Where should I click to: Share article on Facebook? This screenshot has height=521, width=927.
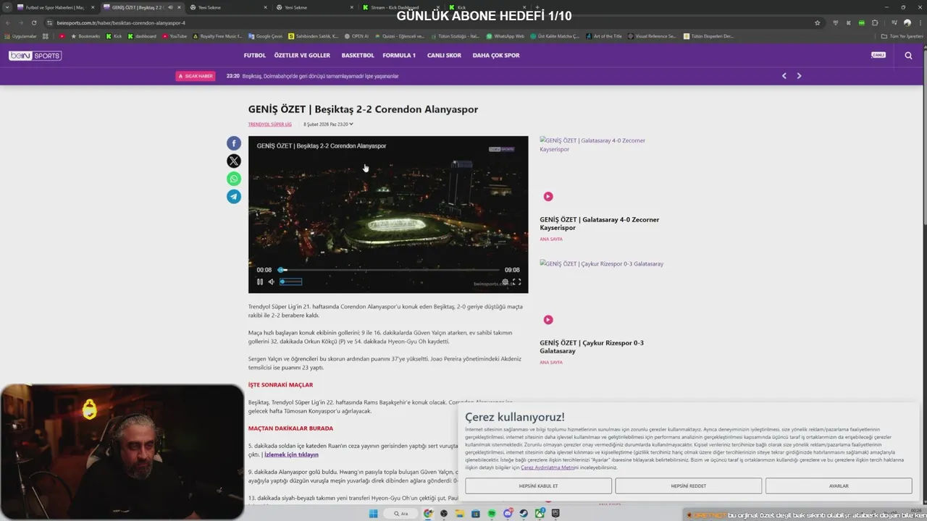(234, 143)
